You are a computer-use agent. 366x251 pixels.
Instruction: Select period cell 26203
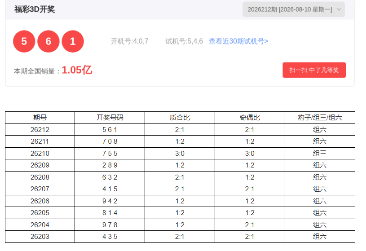pyautogui.click(x=40, y=237)
